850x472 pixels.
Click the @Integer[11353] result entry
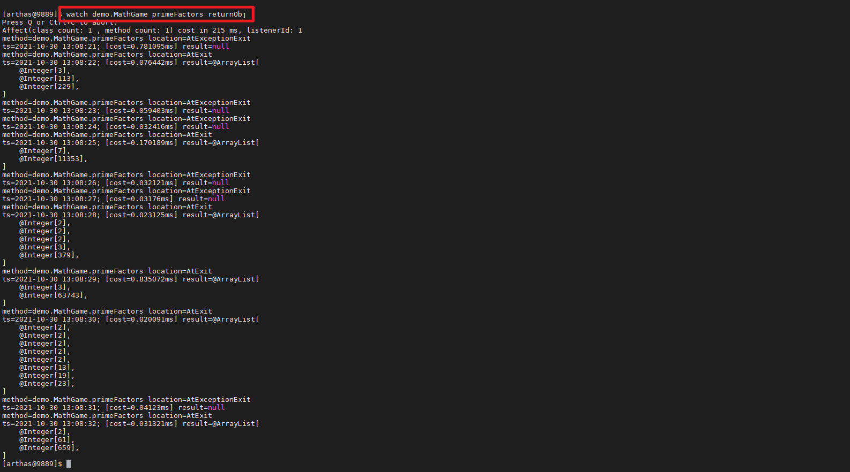[53, 159]
